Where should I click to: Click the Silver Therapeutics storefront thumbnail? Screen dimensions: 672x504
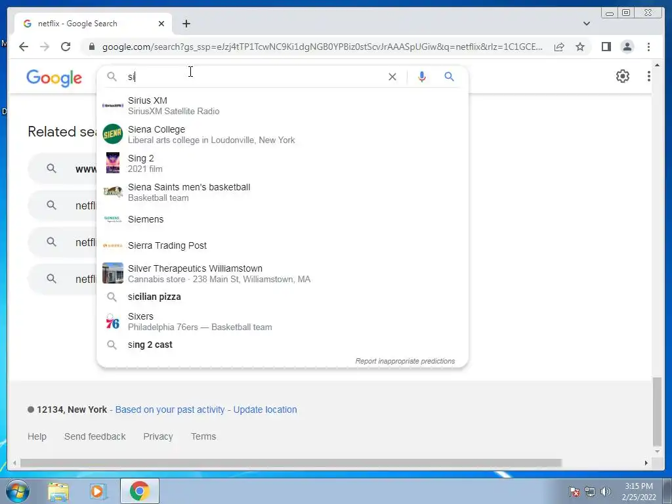click(x=113, y=273)
